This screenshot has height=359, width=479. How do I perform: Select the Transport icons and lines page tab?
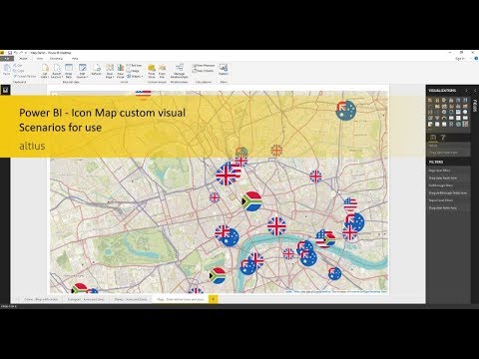click(x=86, y=299)
